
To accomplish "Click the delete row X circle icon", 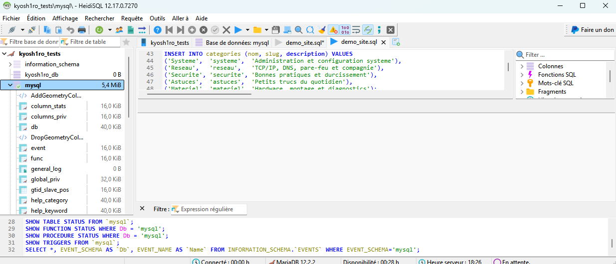I will tap(204, 30).
